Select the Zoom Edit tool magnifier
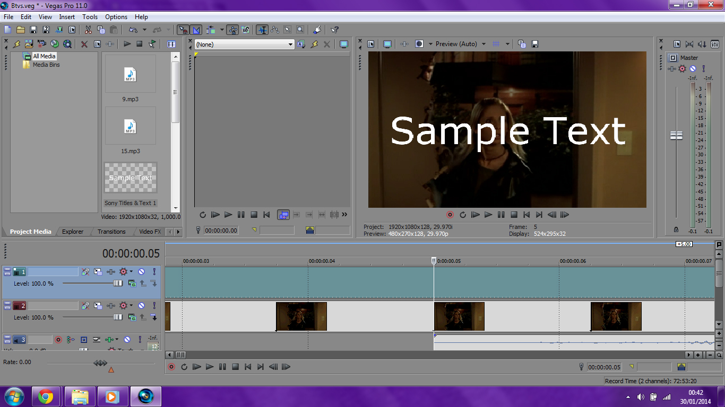The height and width of the screenshot is (407, 725). tap(300, 30)
